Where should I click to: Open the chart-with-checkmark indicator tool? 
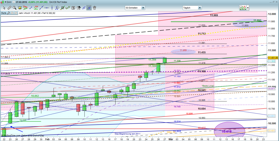click(62, 8)
